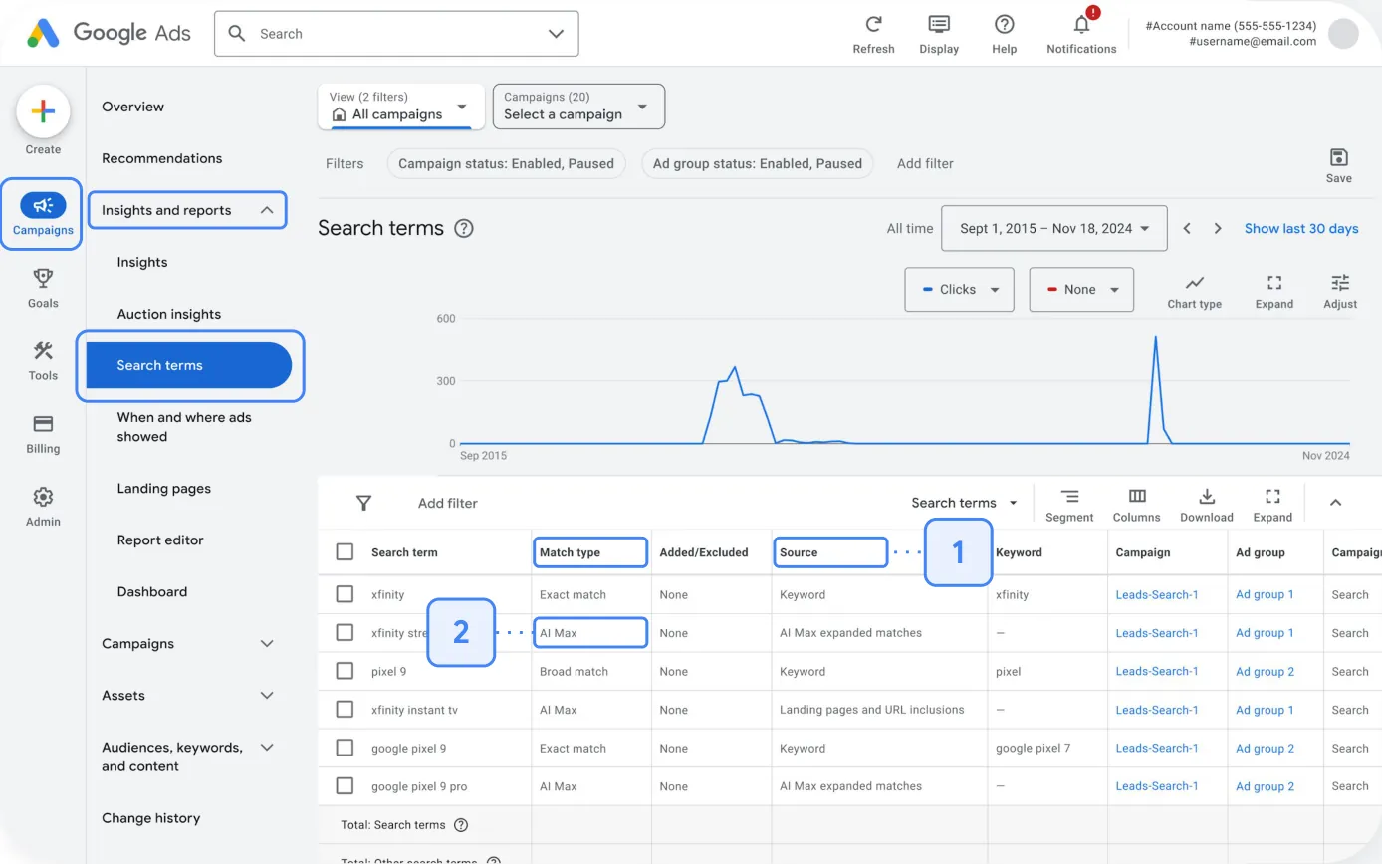This screenshot has width=1382, height=864.
Task: Click the top Search input field
Action: tap(396, 34)
